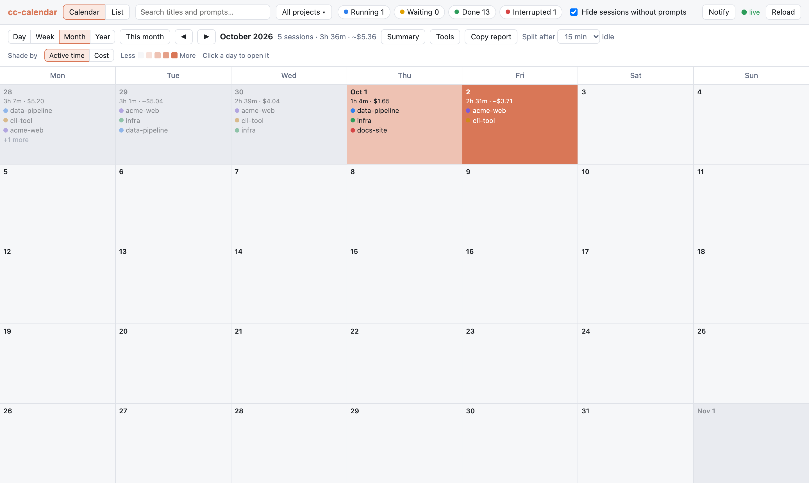Click data-pipeline project on Oct 1
This screenshot has width=809, height=483.
coord(375,111)
